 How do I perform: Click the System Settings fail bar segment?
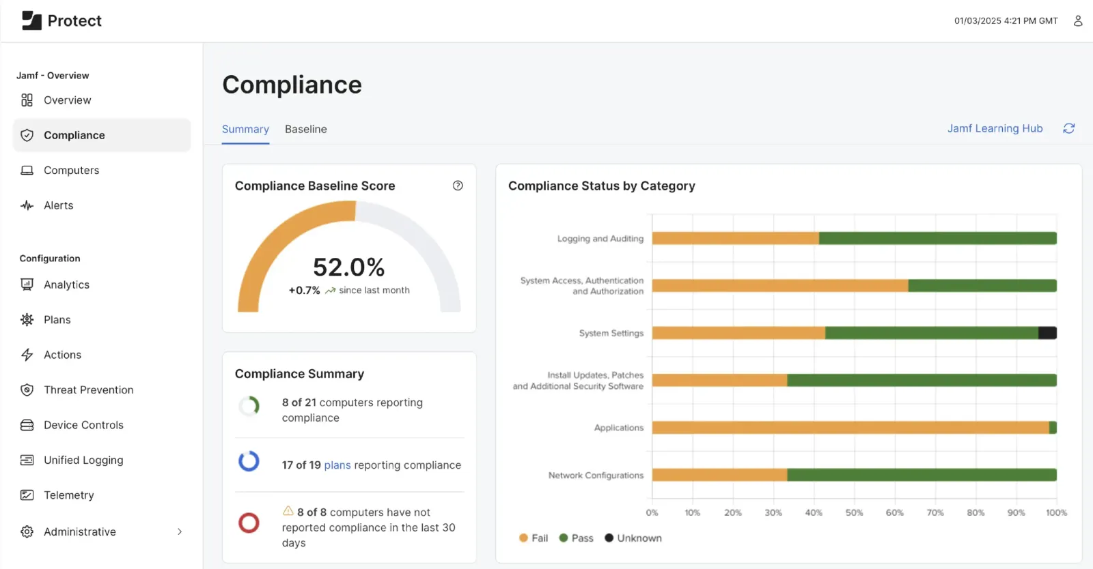click(738, 333)
